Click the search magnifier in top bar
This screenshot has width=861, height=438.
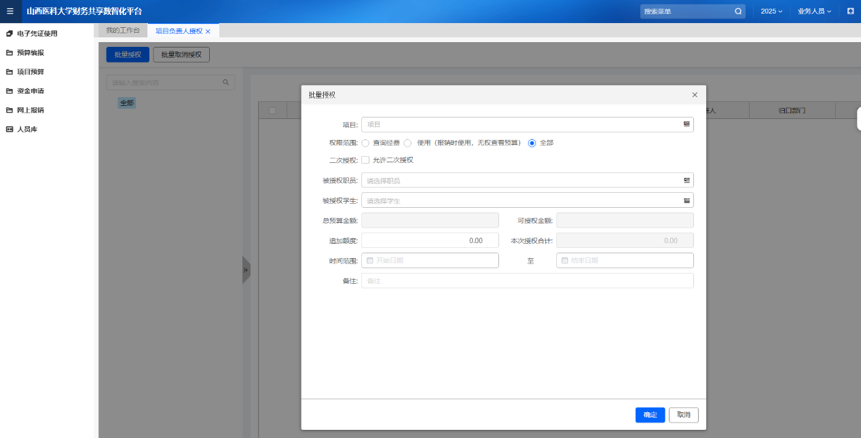pos(738,12)
